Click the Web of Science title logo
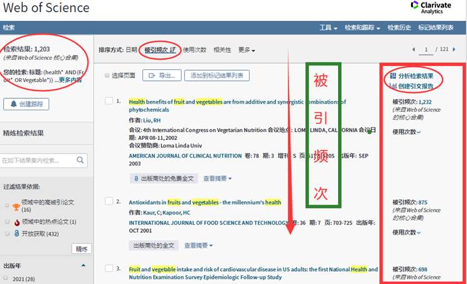 tap(46, 7)
